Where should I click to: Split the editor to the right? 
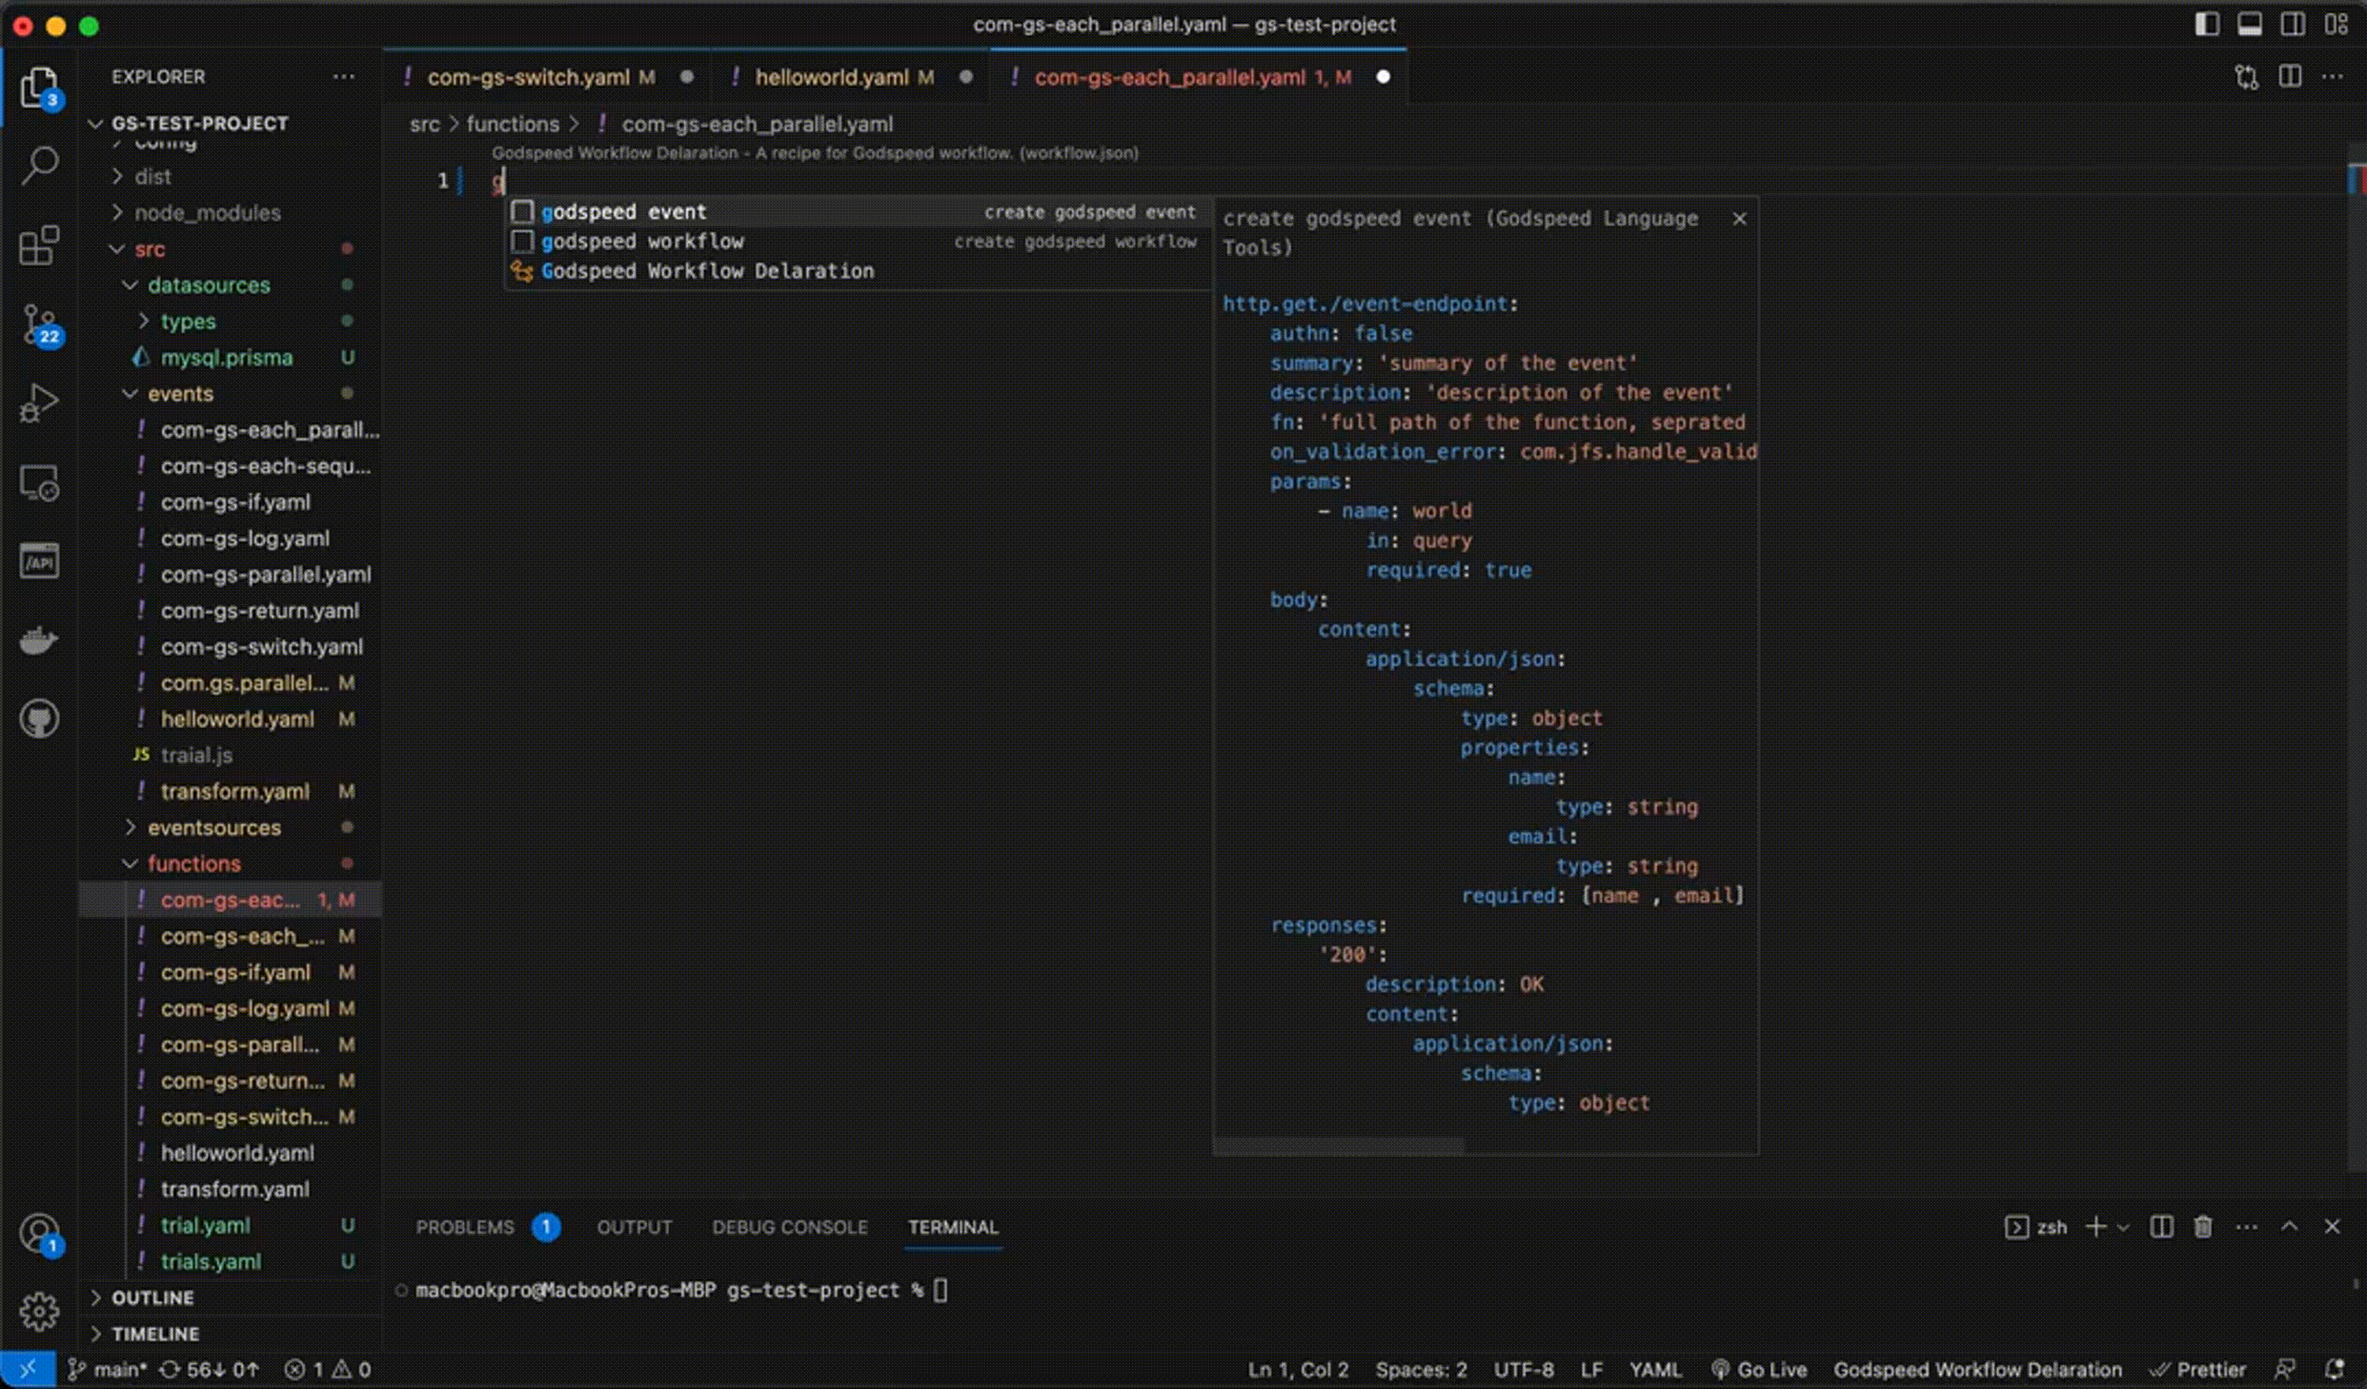click(x=2290, y=77)
